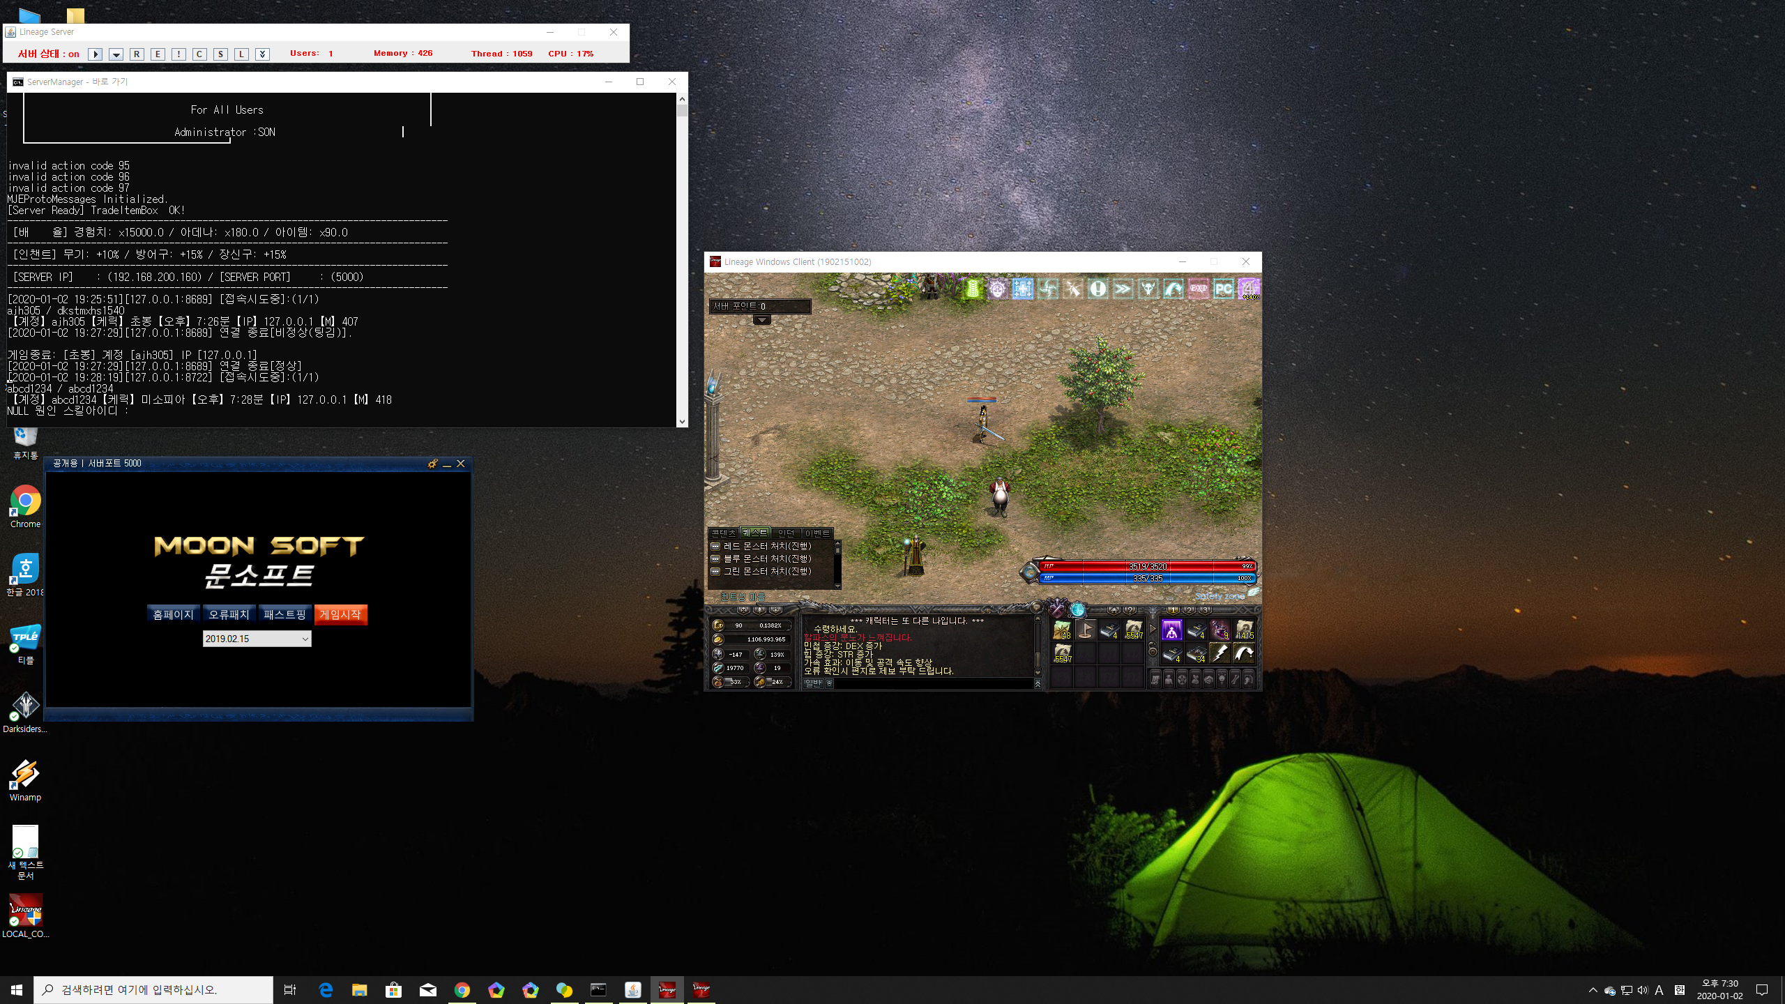Select quick slot page 1
Screen dimensions: 1785x1004
click(x=1173, y=610)
